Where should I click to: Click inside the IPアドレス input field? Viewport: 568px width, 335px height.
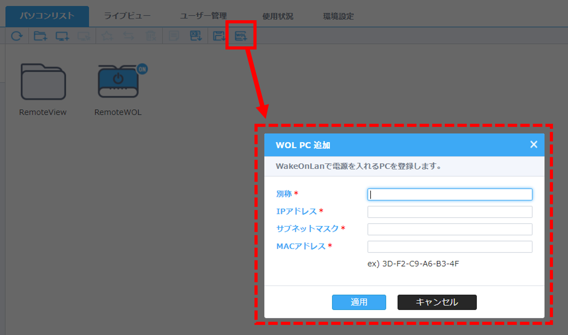click(x=449, y=212)
